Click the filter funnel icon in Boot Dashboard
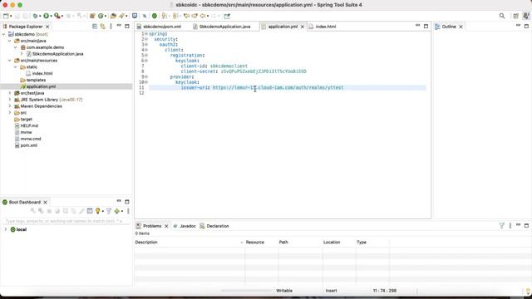 coord(109,211)
